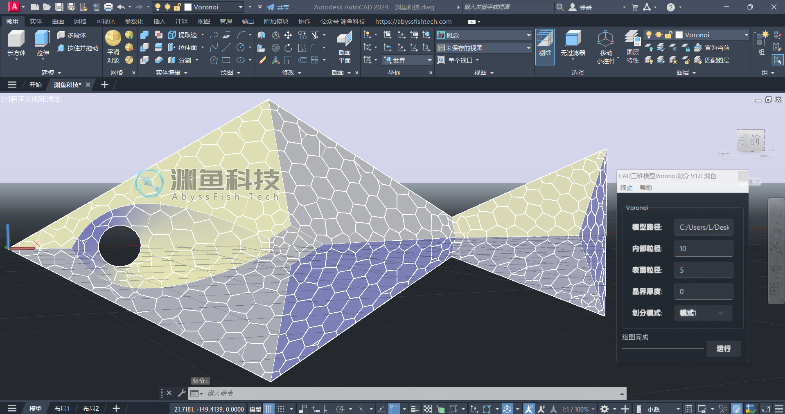Click the 模型路径 input field
This screenshot has height=414, width=785.
[703, 227]
